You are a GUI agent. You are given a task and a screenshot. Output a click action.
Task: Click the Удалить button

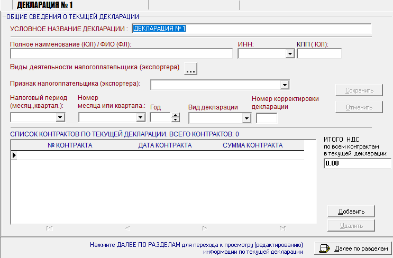(351, 226)
